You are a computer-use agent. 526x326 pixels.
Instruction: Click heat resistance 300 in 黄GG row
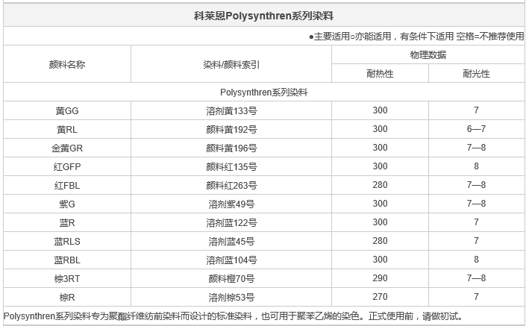coord(380,110)
